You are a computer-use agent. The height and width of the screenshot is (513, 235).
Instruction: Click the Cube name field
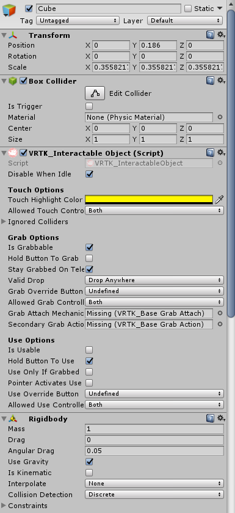click(x=109, y=9)
